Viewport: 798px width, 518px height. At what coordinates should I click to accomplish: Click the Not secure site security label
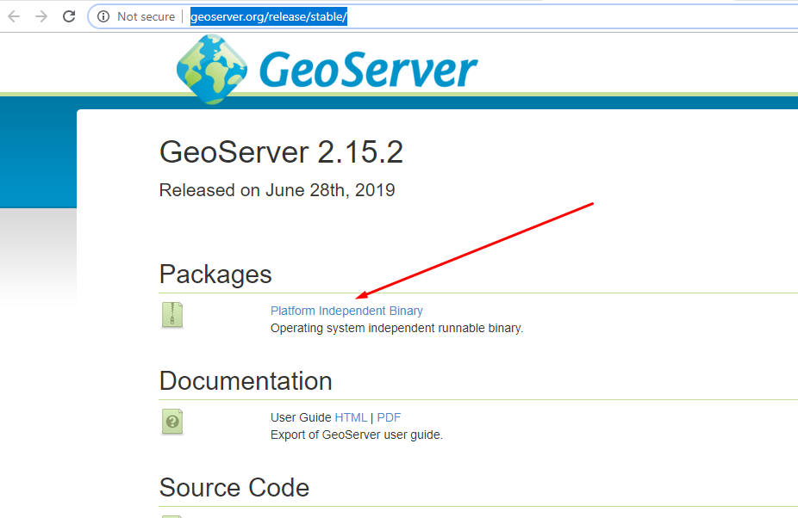[145, 15]
